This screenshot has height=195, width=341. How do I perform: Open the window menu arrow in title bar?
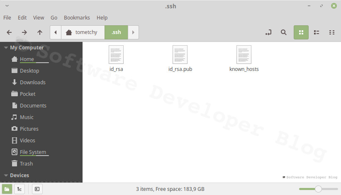[x=7, y=6]
